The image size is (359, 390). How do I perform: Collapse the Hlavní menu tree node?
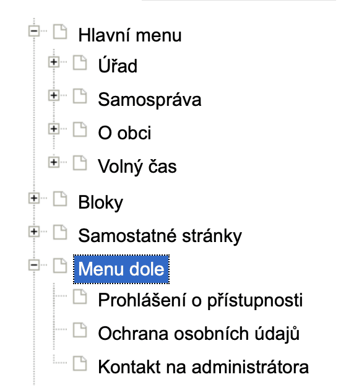[34, 31]
